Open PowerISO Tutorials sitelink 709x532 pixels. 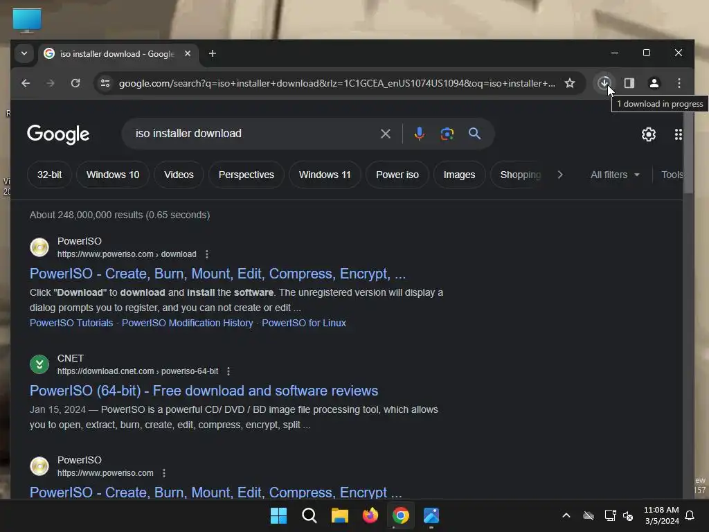tap(71, 323)
